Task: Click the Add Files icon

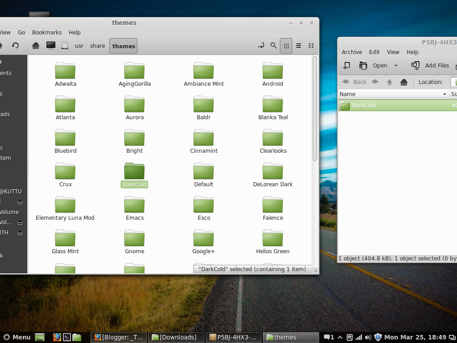Action: [415, 65]
